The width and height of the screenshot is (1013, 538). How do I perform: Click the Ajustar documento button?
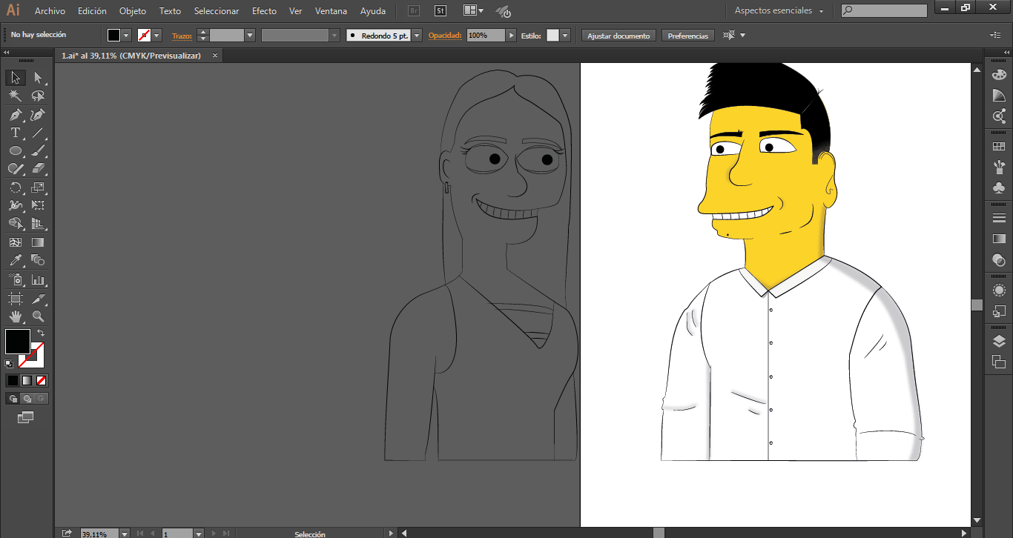pos(618,36)
